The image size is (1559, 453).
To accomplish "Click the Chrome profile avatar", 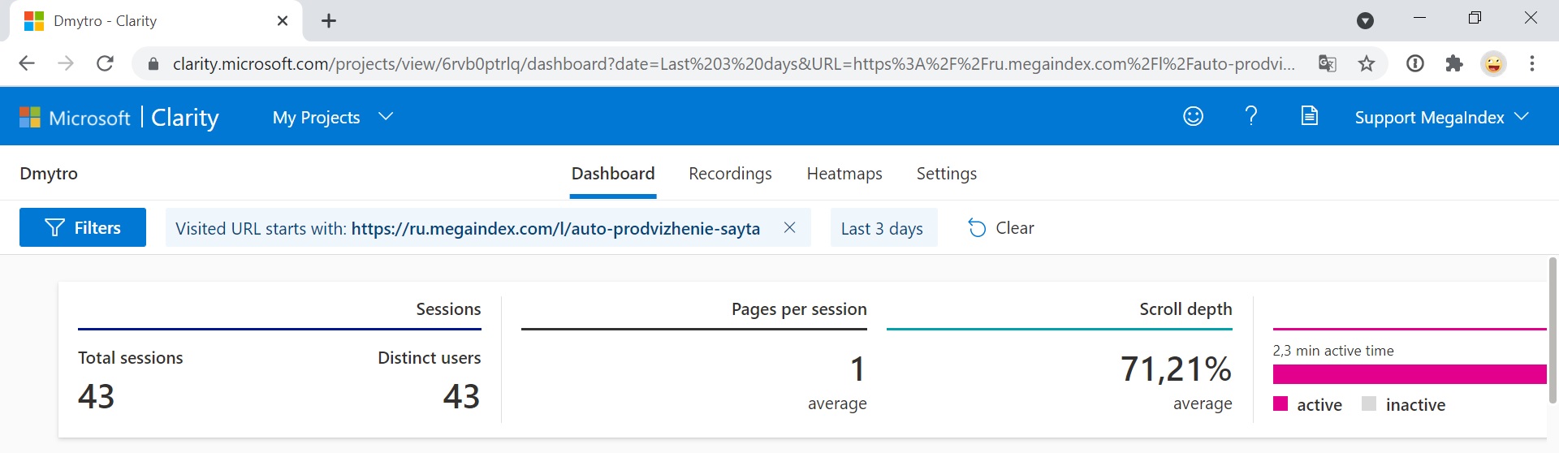I will [1493, 63].
